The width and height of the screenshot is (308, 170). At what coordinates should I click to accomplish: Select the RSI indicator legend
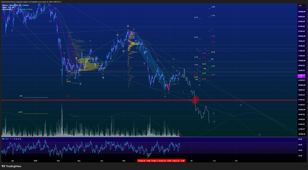tap(11, 139)
